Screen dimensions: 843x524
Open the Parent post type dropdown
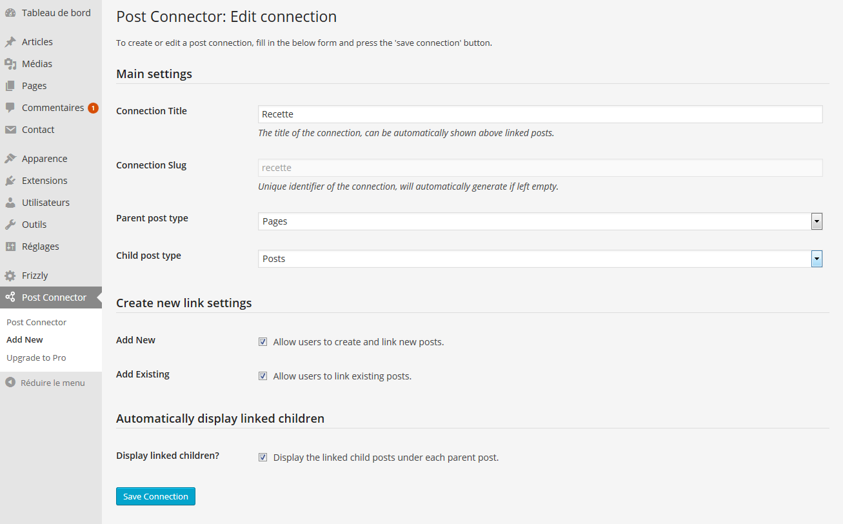tap(541, 221)
